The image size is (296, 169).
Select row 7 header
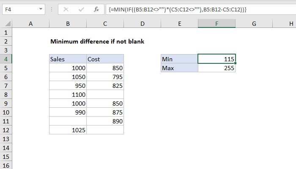[x=6, y=86]
